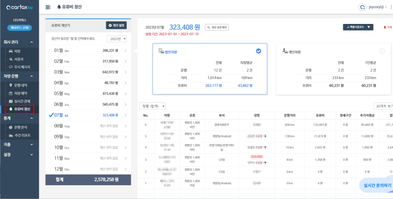Screen dimensions: 393x199
Task: Click the 경영지원본부 department cell
Action: (x=222, y=125)
